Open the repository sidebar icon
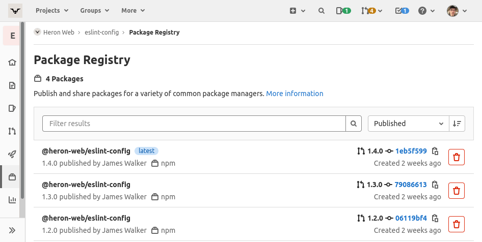The image size is (482, 242). 12,85
